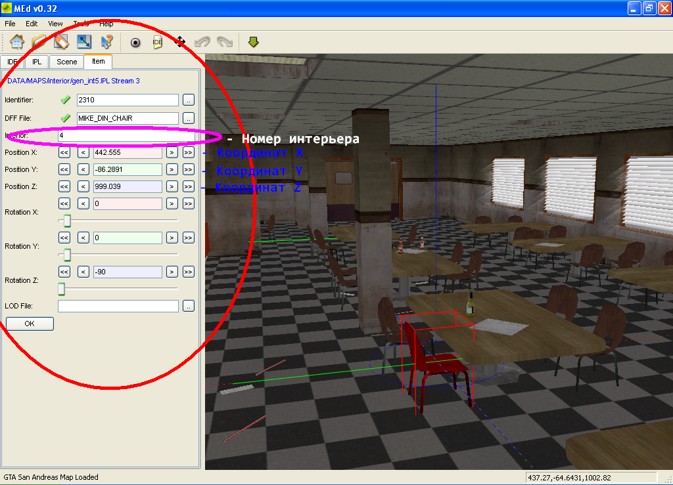The image size is (673, 485).
Task: Click the OK button
Action: point(30,324)
